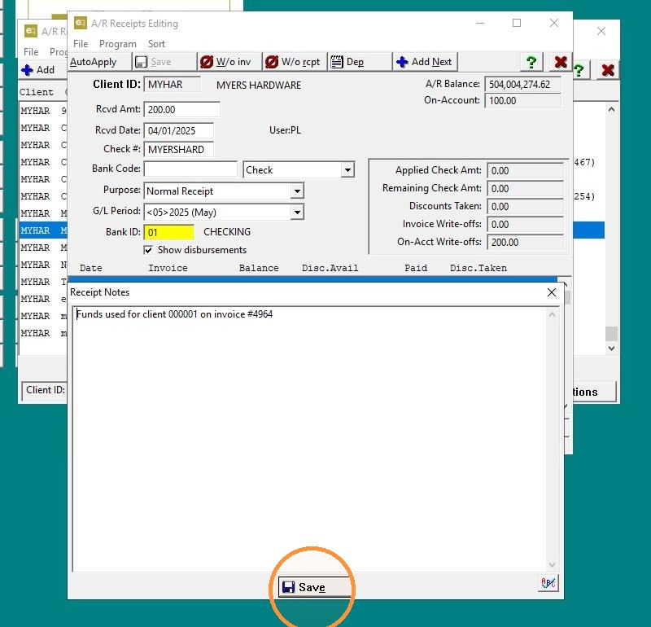Click the Balance column header

click(x=259, y=268)
